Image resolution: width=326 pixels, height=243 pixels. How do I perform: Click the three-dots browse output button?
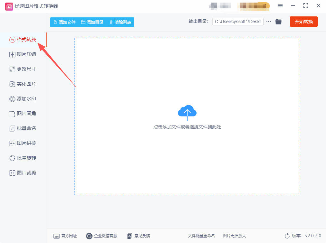pyautogui.click(x=269, y=22)
